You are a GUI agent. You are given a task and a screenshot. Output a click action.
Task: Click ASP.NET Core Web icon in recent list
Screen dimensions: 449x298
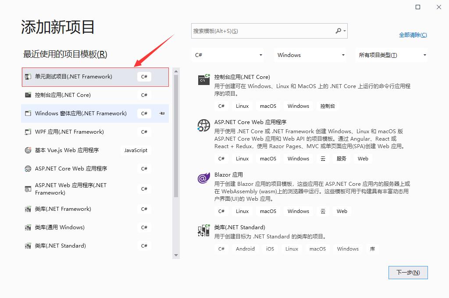28,169
